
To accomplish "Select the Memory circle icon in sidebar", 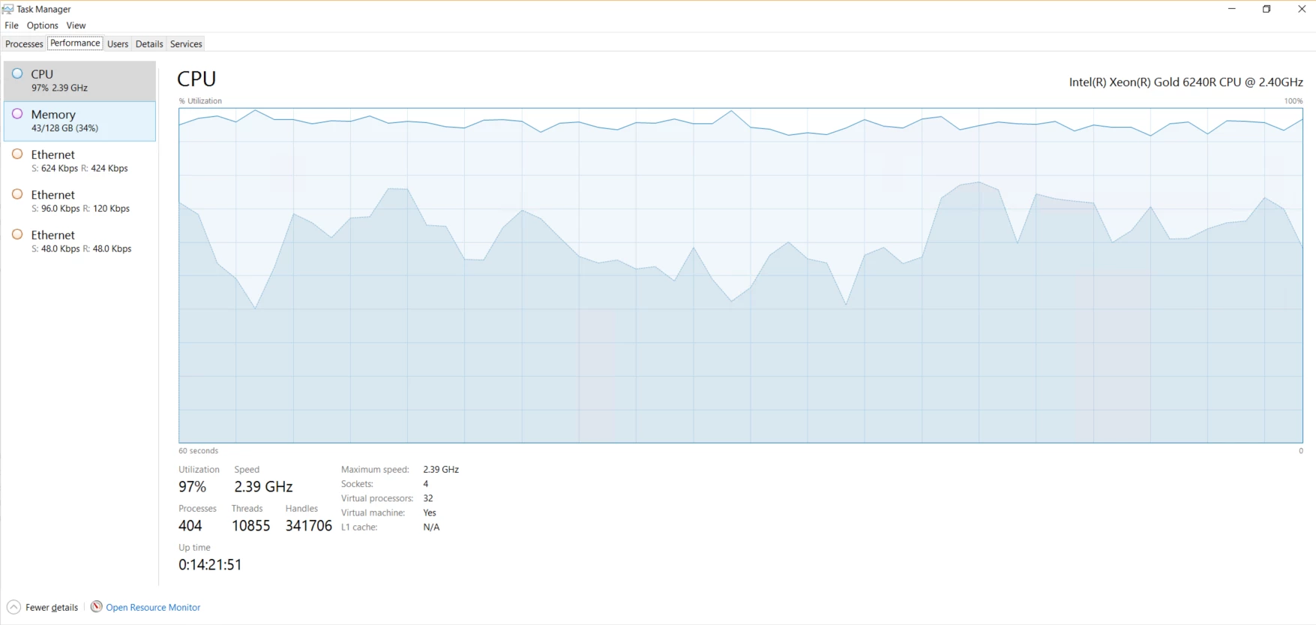I will point(17,114).
